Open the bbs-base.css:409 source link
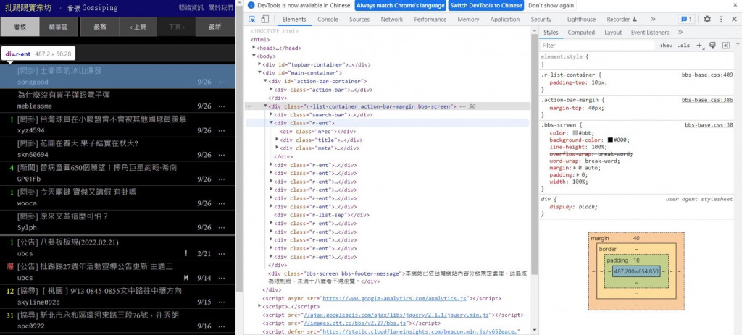 coord(707,75)
